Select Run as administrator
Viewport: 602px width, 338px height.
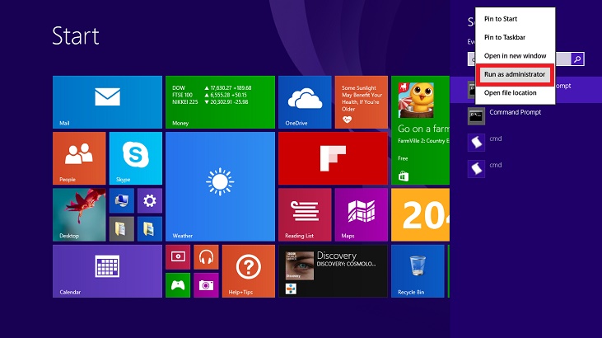(x=515, y=74)
